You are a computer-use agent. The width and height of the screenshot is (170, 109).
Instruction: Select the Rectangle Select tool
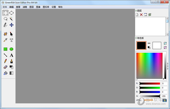[x=5, y=13]
